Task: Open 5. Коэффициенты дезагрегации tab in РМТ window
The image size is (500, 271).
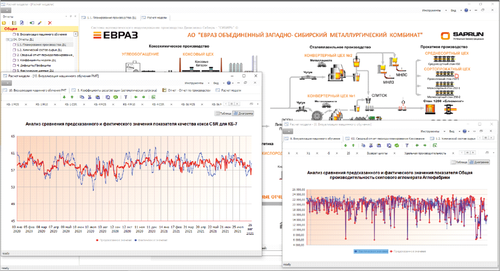Action: (x=115, y=90)
